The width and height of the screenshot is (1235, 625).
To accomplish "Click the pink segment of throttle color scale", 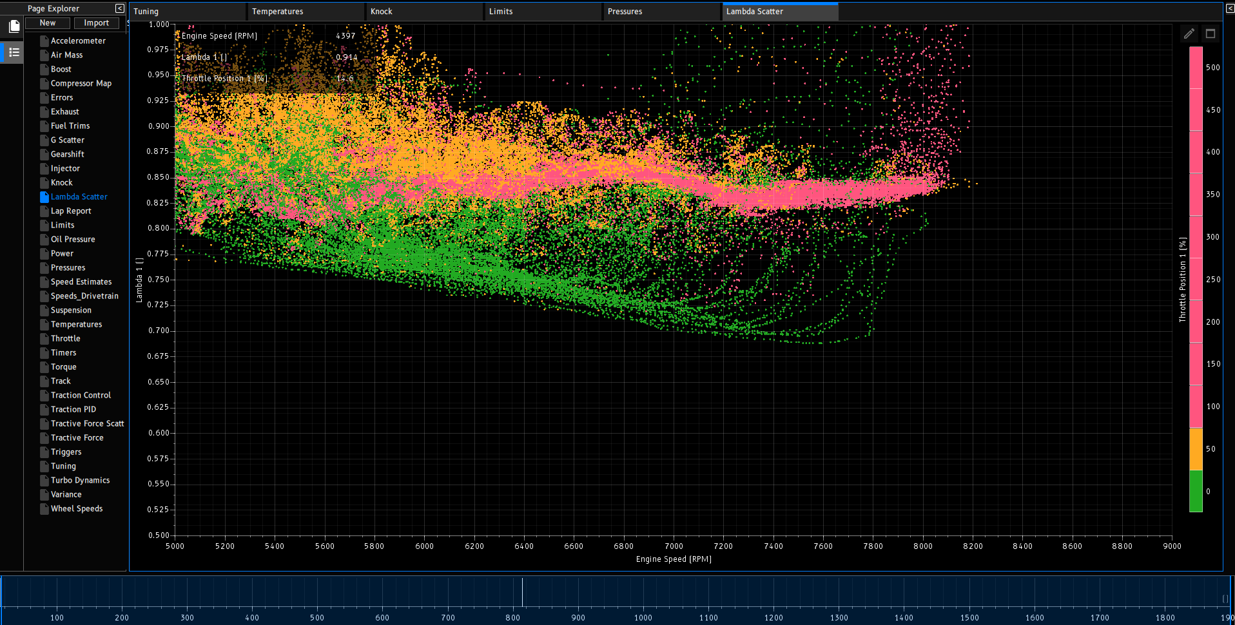I will tap(1196, 237).
